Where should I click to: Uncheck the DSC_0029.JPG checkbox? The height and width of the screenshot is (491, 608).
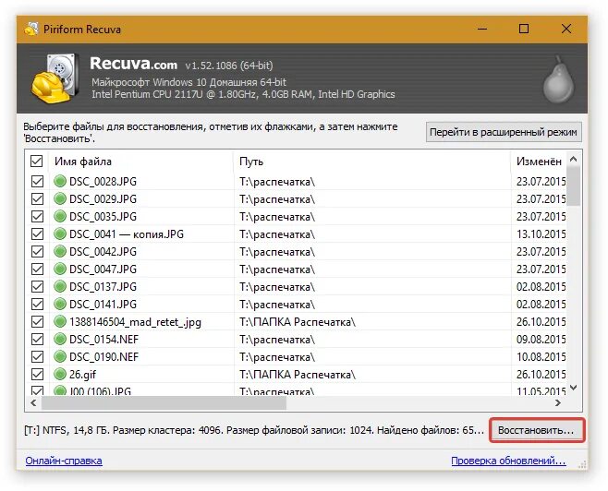[37, 199]
